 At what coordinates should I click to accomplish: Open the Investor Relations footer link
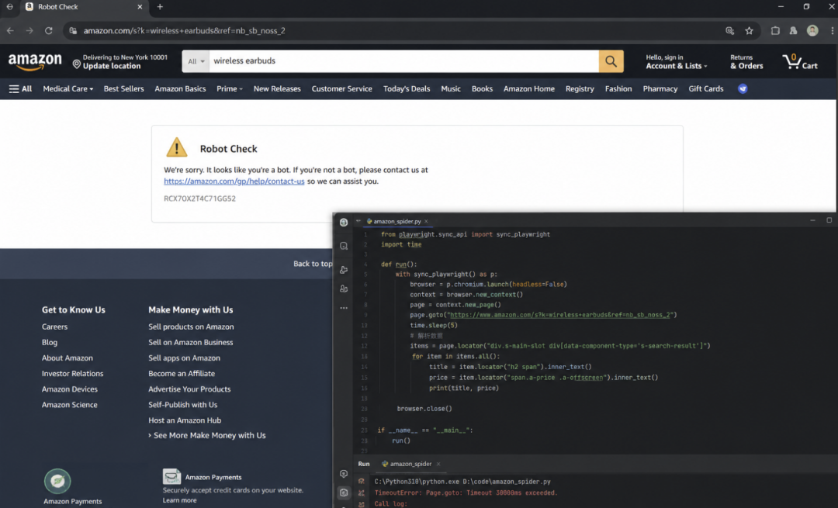pos(72,373)
